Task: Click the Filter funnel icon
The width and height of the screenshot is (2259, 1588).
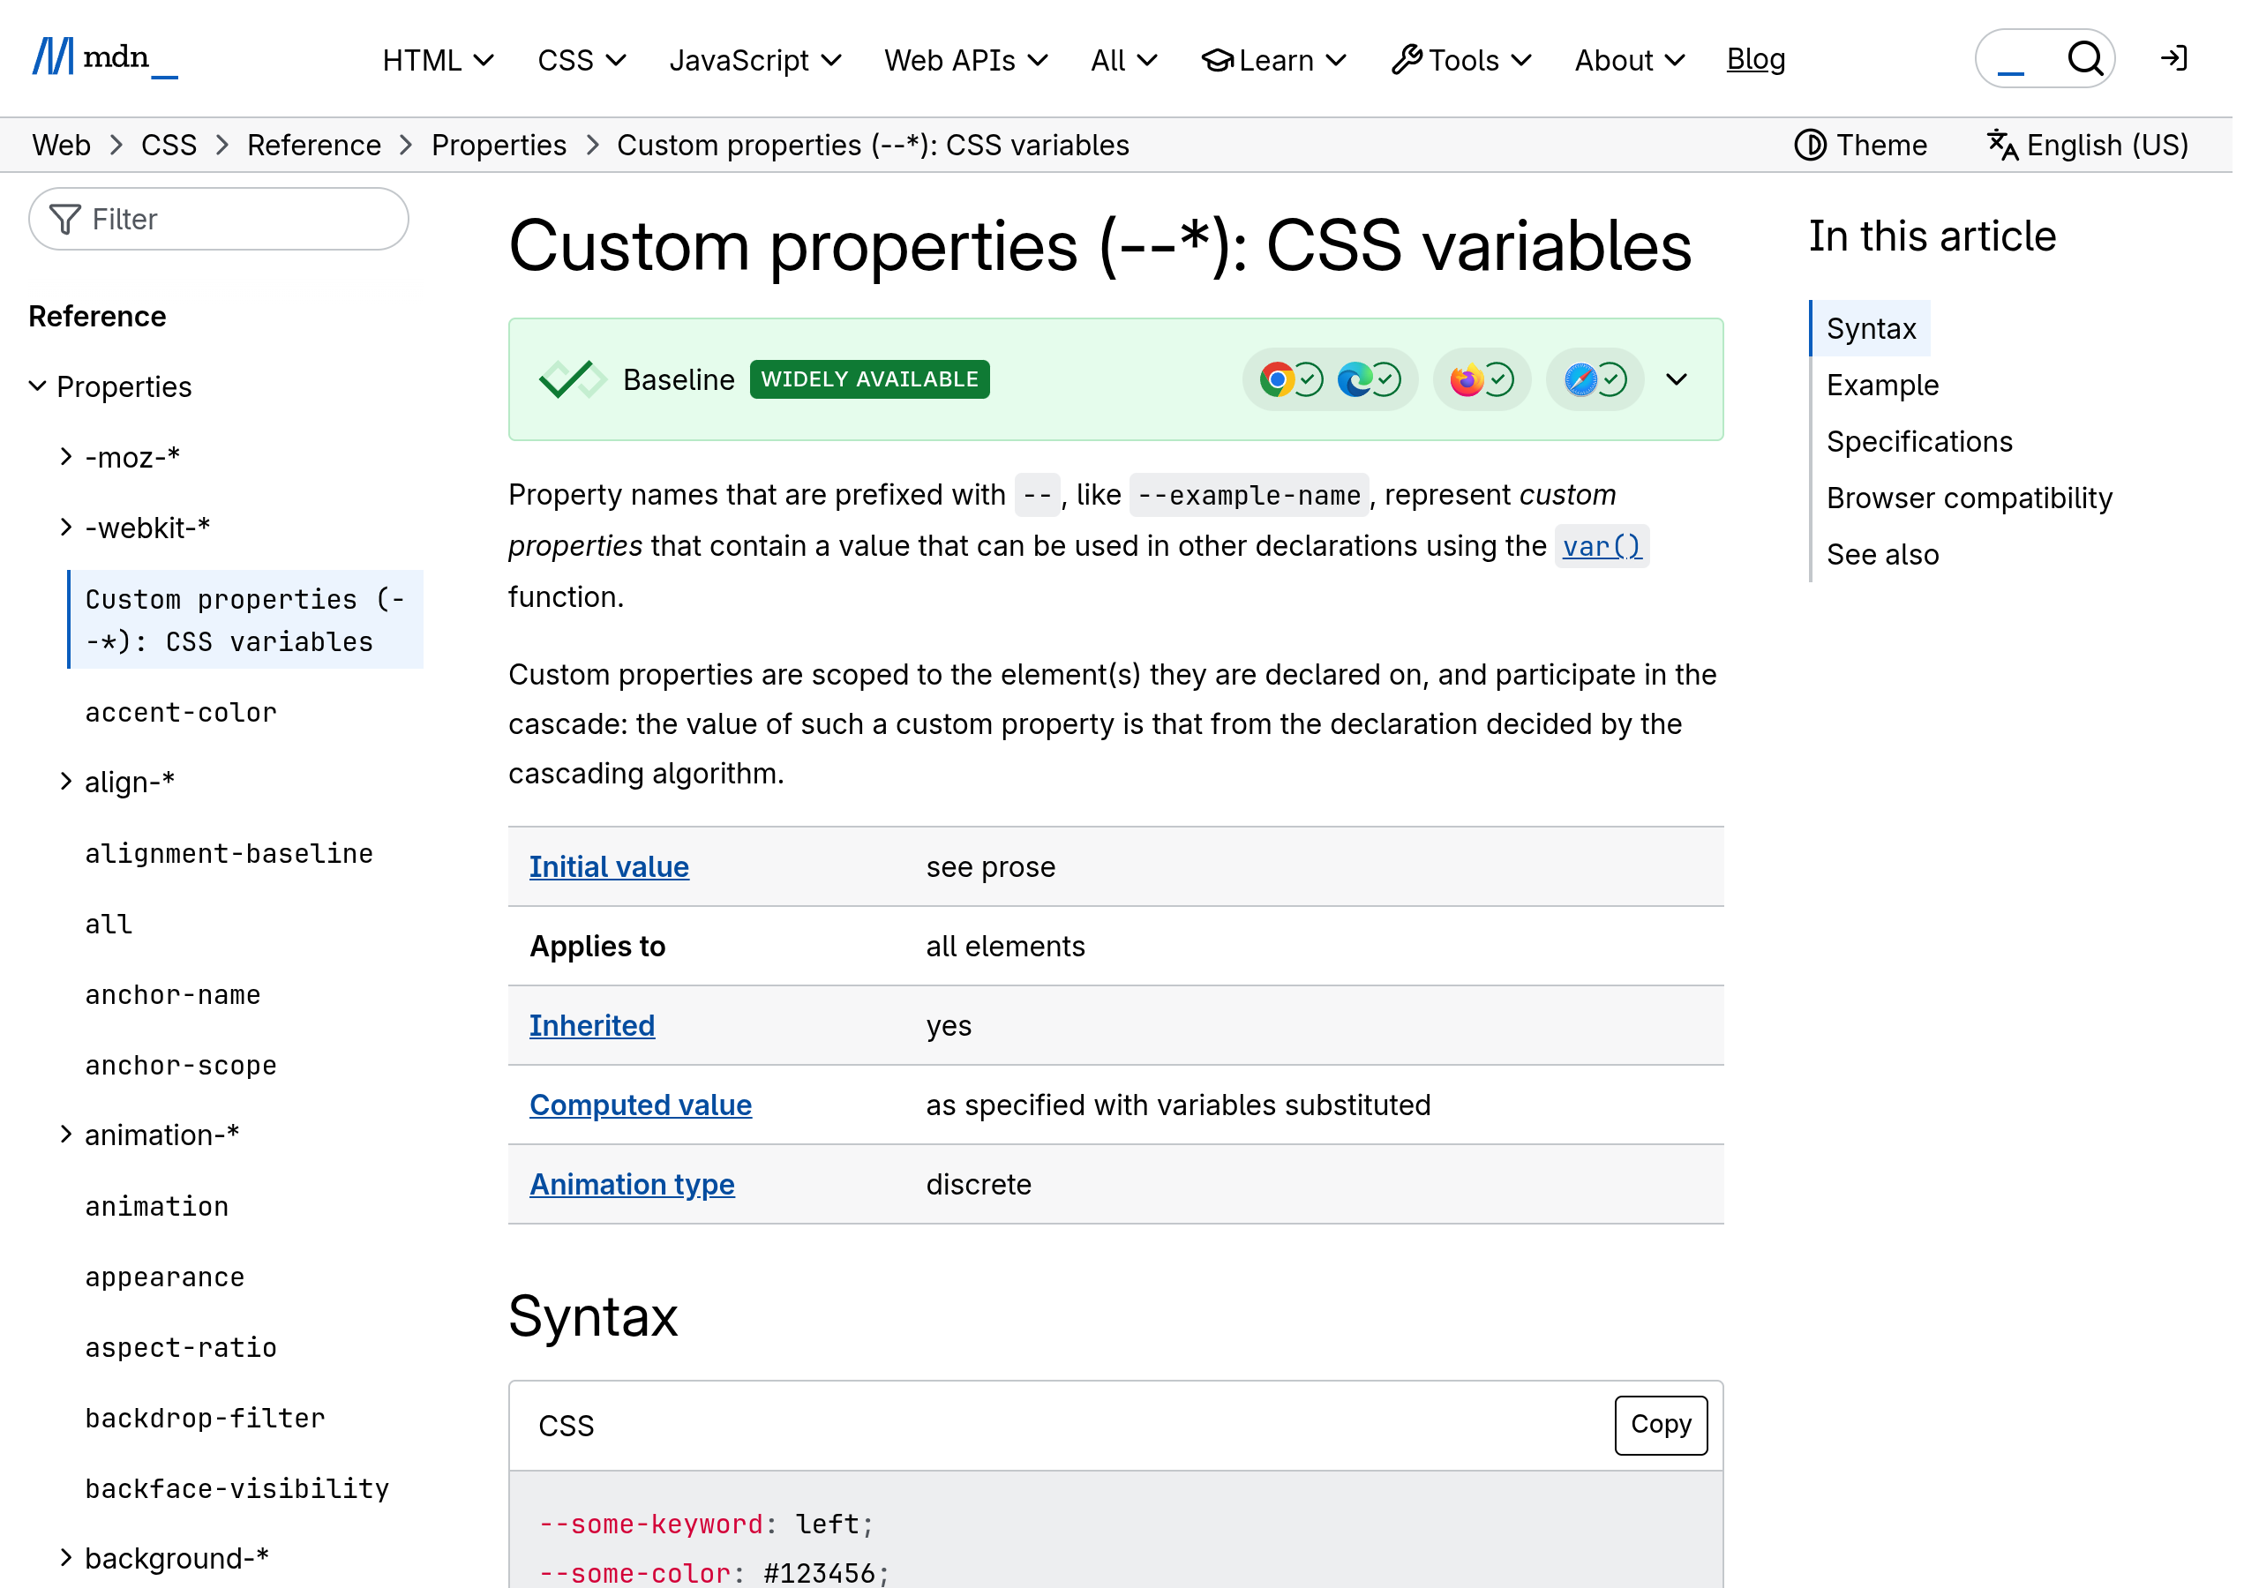Action: coord(65,220)
